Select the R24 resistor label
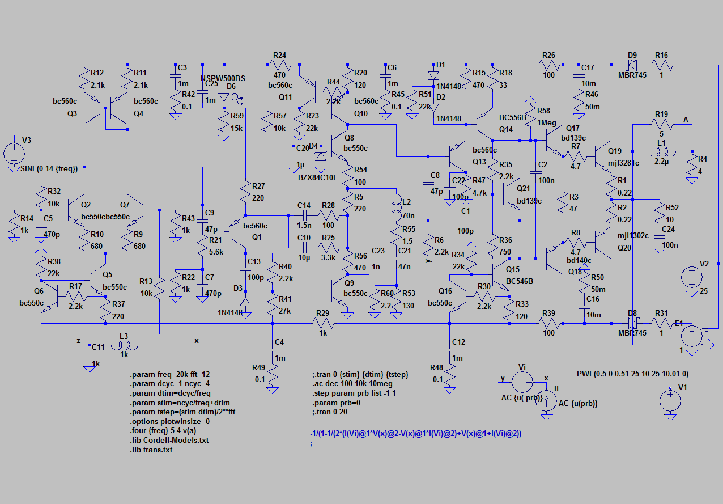The image size is (723, 504). (280, 55)
